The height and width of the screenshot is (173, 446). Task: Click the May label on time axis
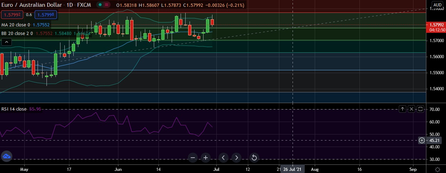[24, 169]
